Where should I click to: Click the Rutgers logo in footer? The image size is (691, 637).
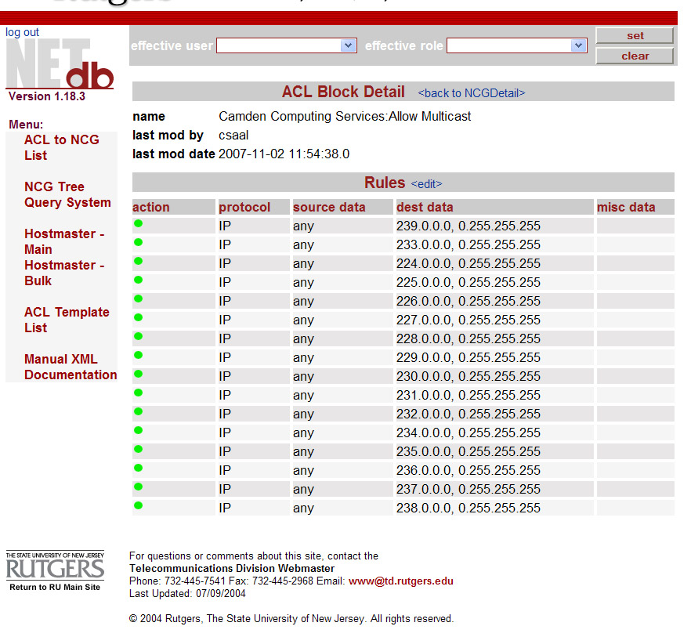[55, 567]
